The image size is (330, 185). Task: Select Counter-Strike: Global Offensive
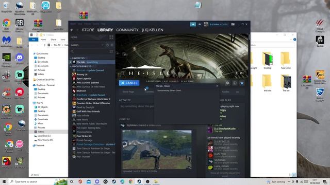[93, 103]
